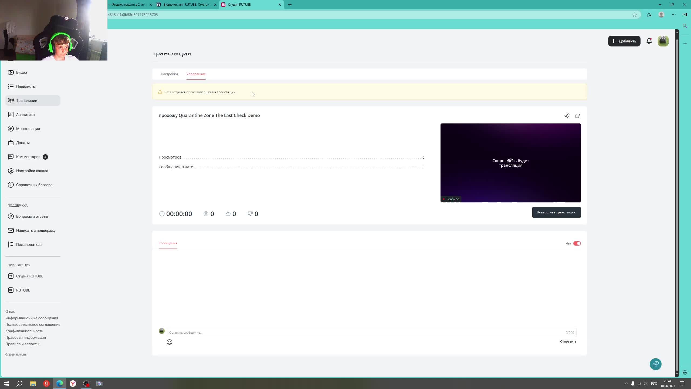Open browser profile icon
Image resolution: width=691 pixels, height=389 pixels.
coord(661,15)
